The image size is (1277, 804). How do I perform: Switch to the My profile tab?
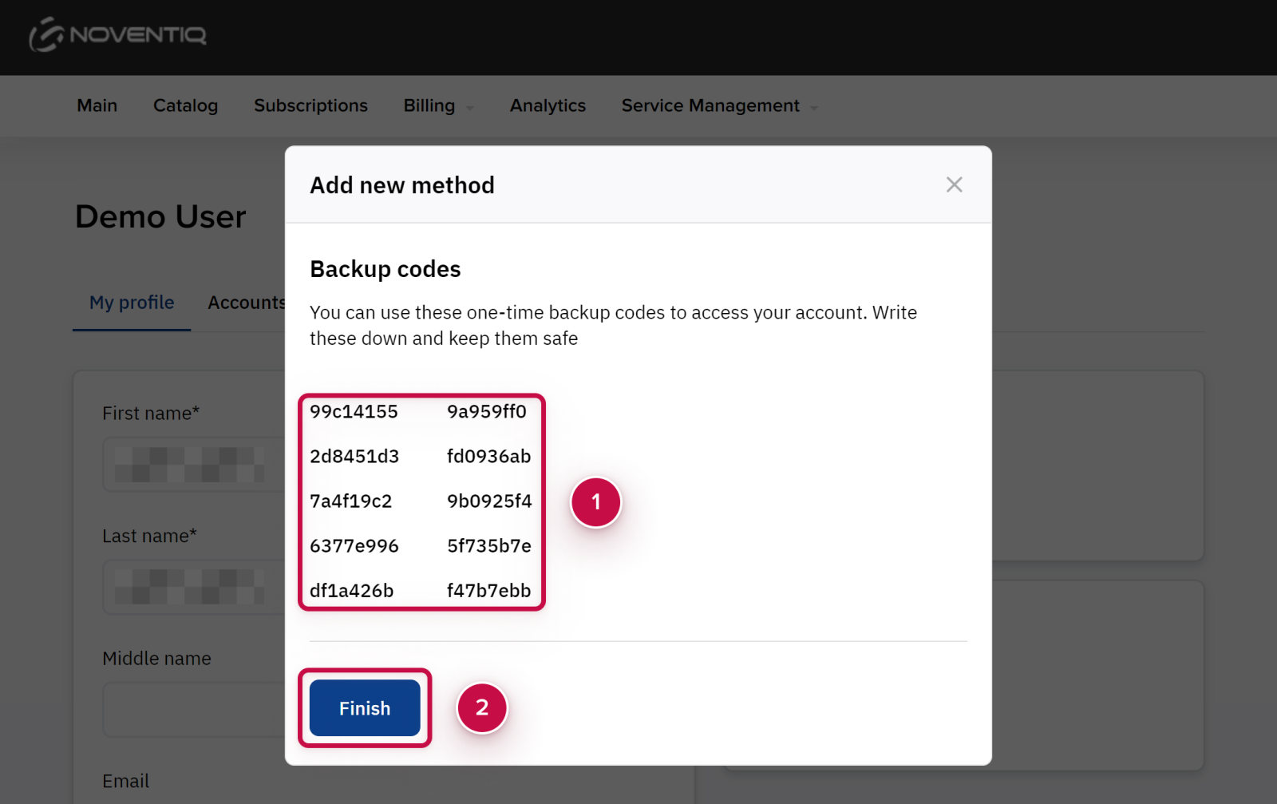tap(132, 303)
